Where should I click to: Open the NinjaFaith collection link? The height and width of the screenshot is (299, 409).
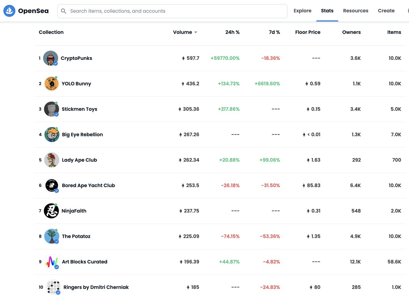click(74, 211)
